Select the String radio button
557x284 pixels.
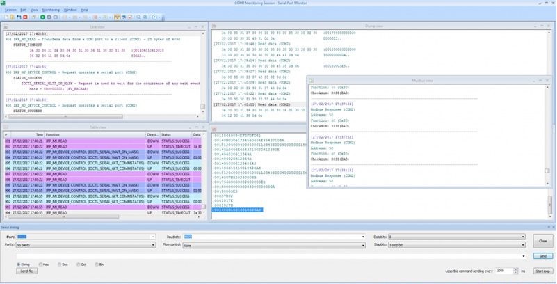19,265
